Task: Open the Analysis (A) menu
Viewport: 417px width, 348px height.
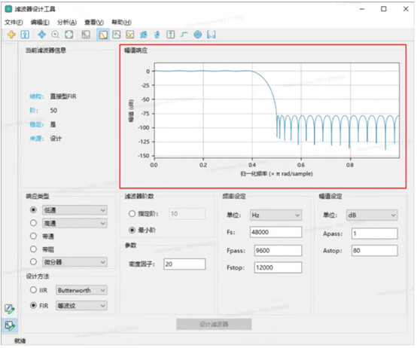Action: (x=67, y=23)
